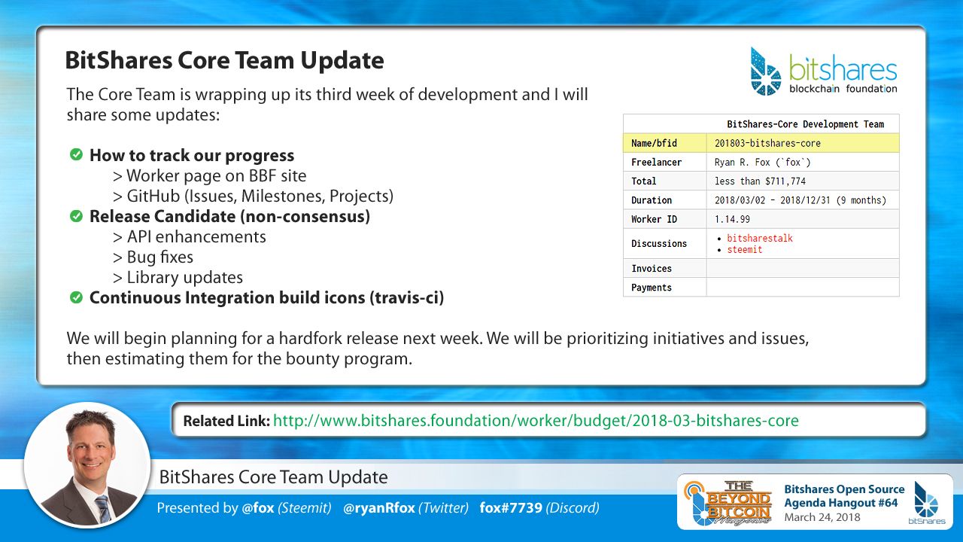
Task: Open the bitshares.foundation worker budget related link
Action: pos(536,420)
